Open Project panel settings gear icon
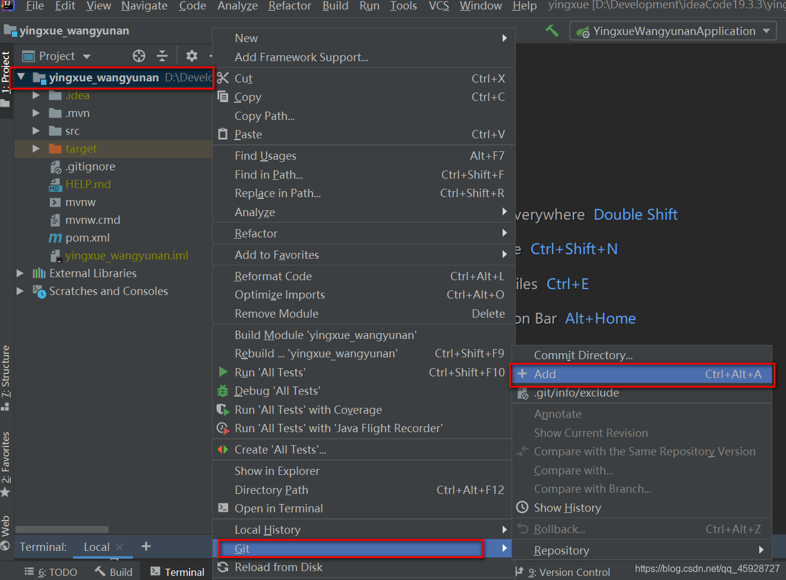The width and height of the screenshot is (786, 580). click(191, 56)
